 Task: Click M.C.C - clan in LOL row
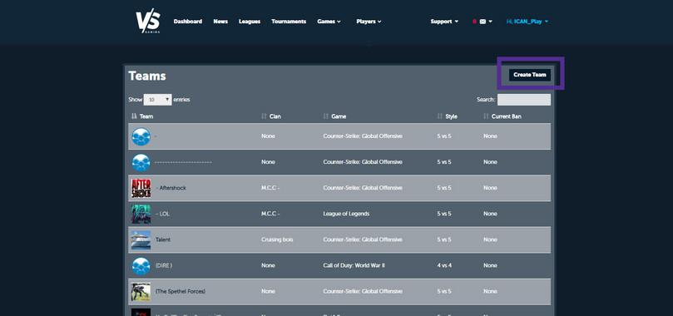[270, 214]
